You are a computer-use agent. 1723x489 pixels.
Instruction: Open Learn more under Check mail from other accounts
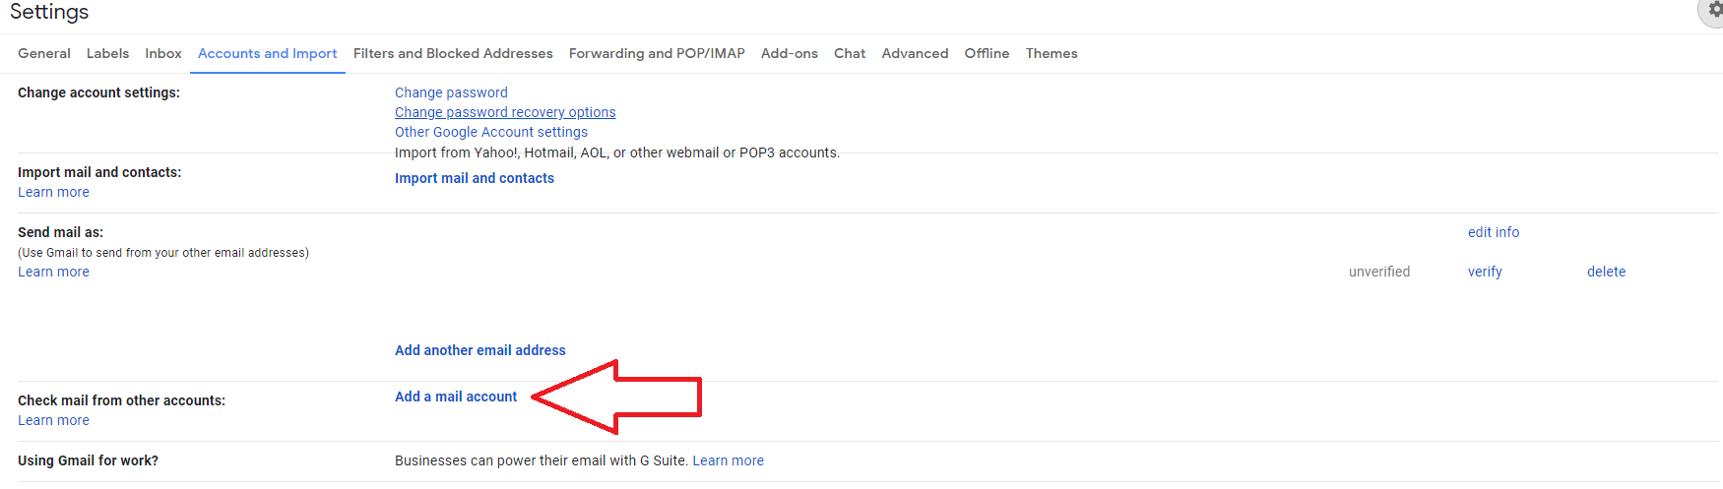coord(53,420)
